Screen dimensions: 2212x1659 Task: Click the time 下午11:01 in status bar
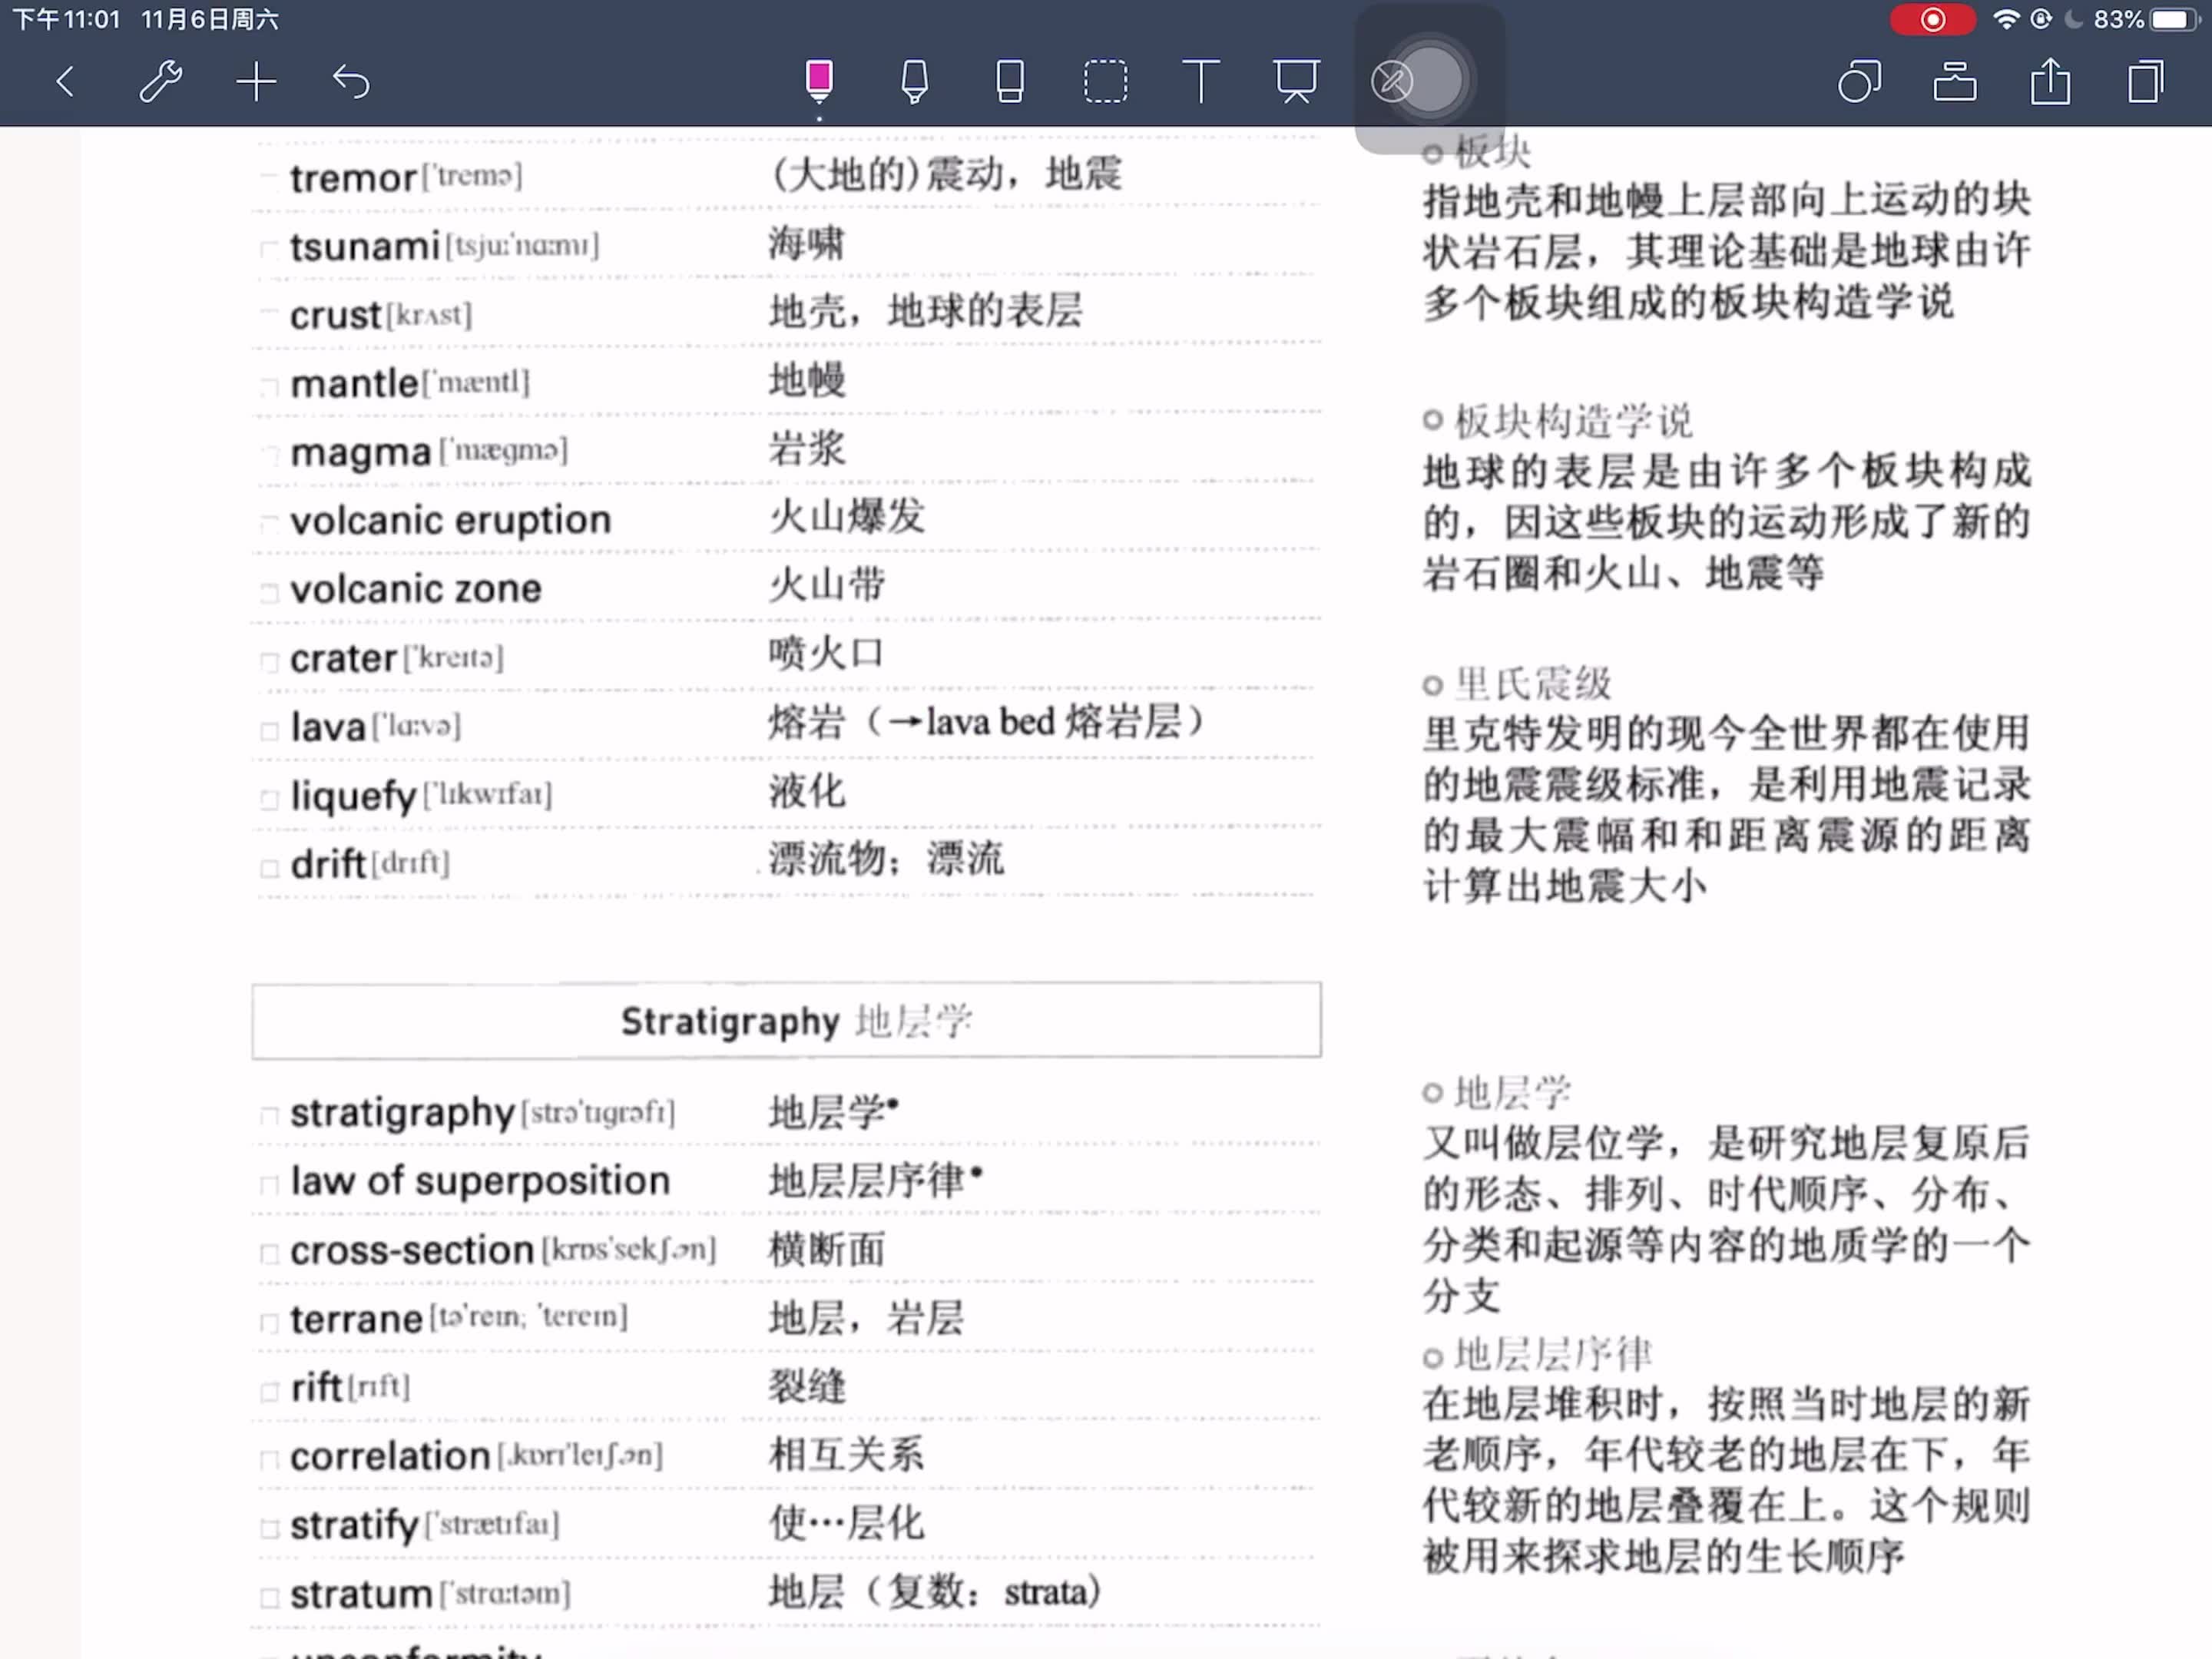[x=66, y=19]
